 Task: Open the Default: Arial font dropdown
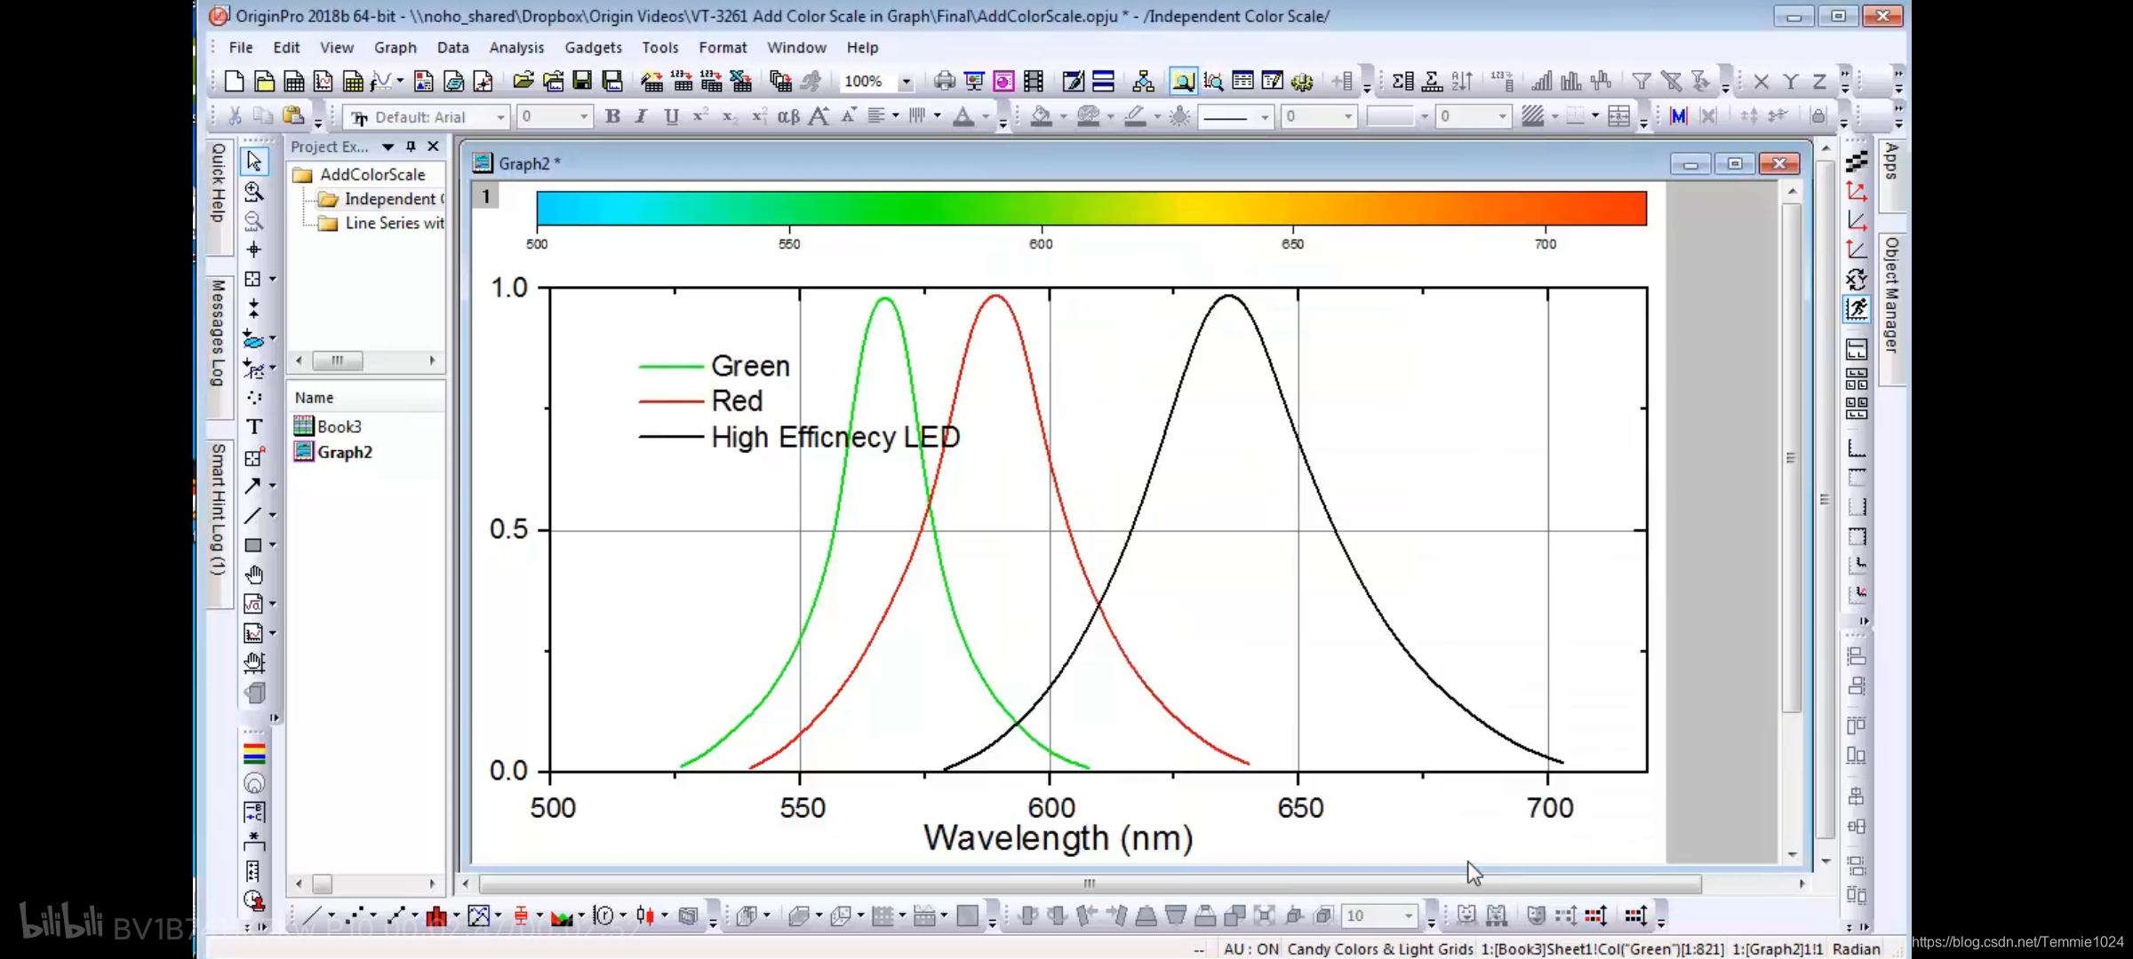pyautogui.click(x=500, y=117)
